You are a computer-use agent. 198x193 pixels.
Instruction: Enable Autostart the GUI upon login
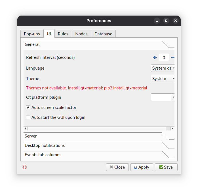[x=28, y=117]
